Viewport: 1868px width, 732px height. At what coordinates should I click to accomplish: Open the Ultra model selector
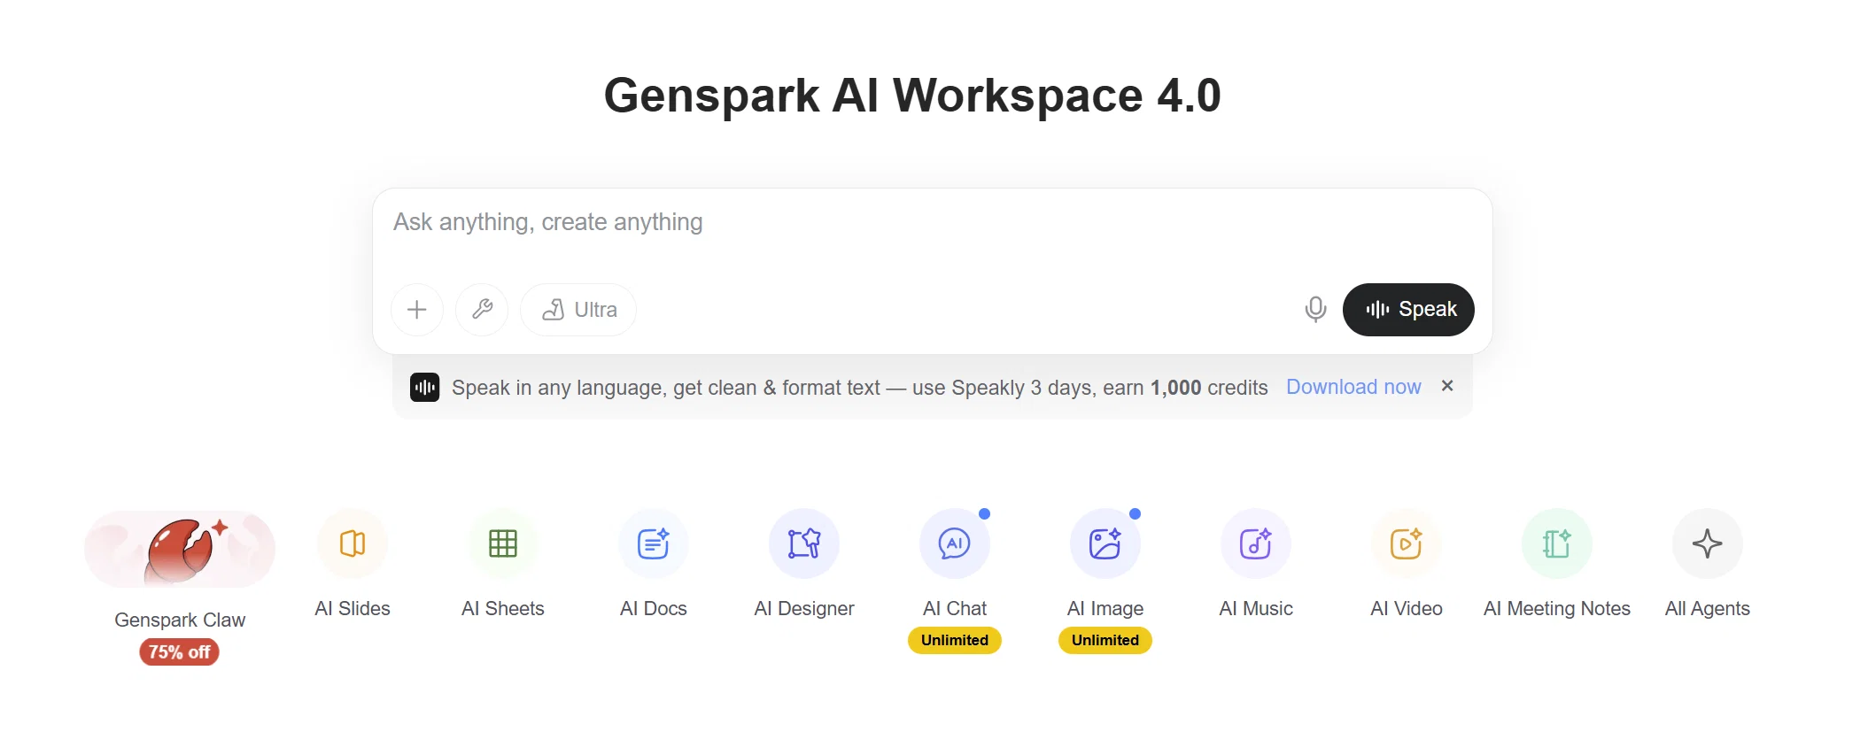point(578,310)
